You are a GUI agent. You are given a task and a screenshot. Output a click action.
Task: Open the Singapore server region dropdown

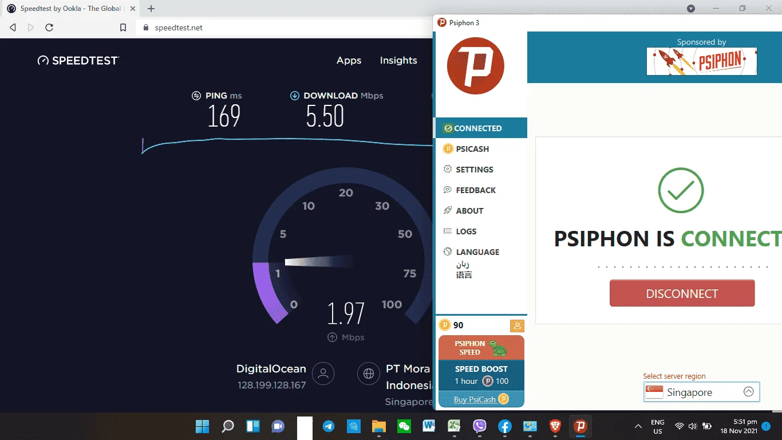pyautogui.click(x=701, y=392)
